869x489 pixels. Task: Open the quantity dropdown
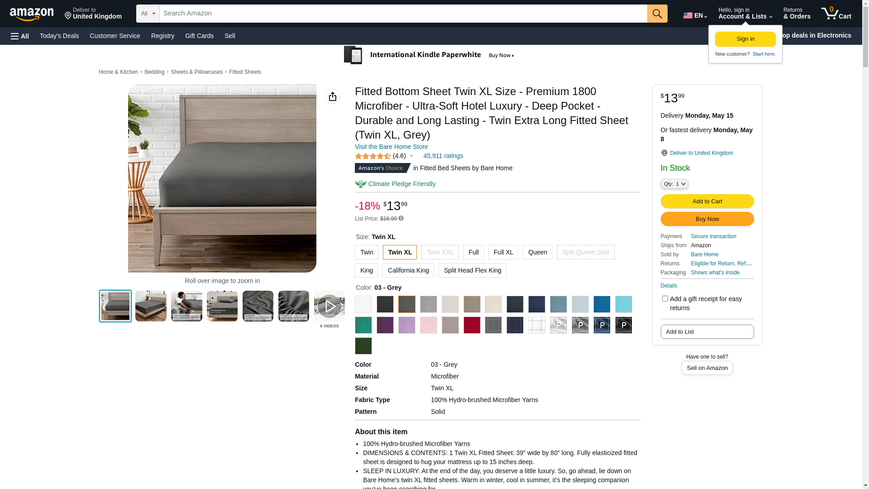674,184
